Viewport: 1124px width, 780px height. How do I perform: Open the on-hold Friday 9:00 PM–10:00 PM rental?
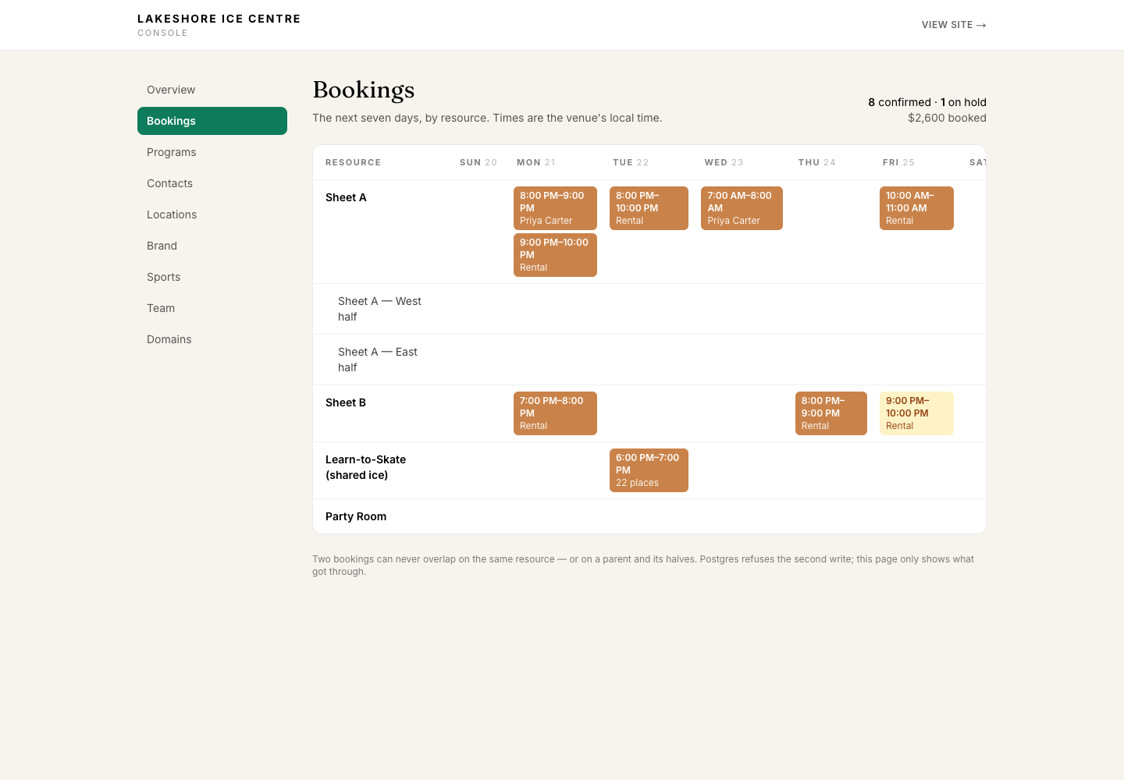pyautogui.click(x=916, y=413)
